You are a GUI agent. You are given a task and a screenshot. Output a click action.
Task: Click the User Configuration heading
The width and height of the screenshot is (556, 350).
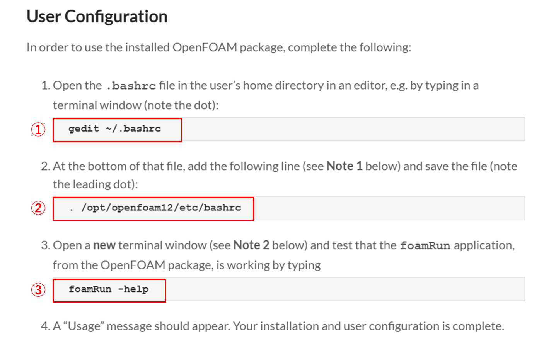pyautogui.click(x=97, y=17)
